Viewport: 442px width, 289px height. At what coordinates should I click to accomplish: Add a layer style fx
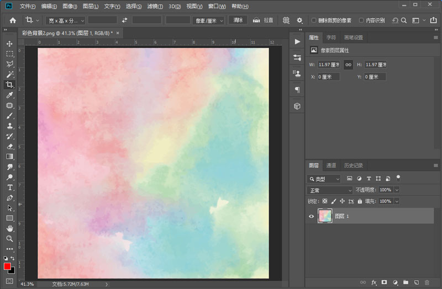[x=374, y=282]
